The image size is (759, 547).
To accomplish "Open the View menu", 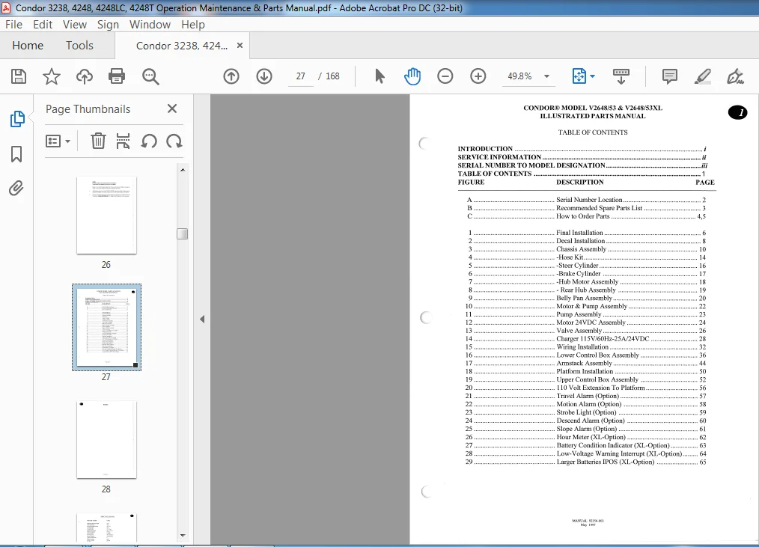I will pyautogui.click(x=75, y=24).
